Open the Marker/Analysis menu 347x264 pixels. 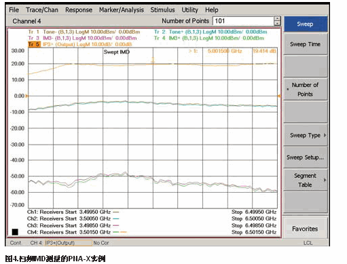pos(122,10)
